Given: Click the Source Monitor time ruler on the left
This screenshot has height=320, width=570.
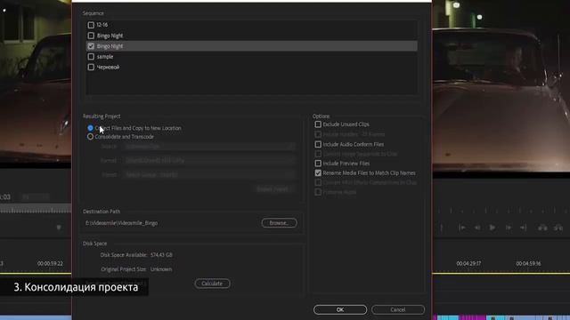Looking at the screenshot, I should point(36,210).
